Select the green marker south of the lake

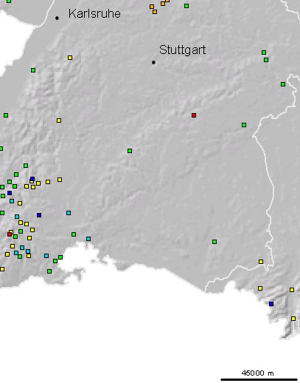click(x=49, y=271)
